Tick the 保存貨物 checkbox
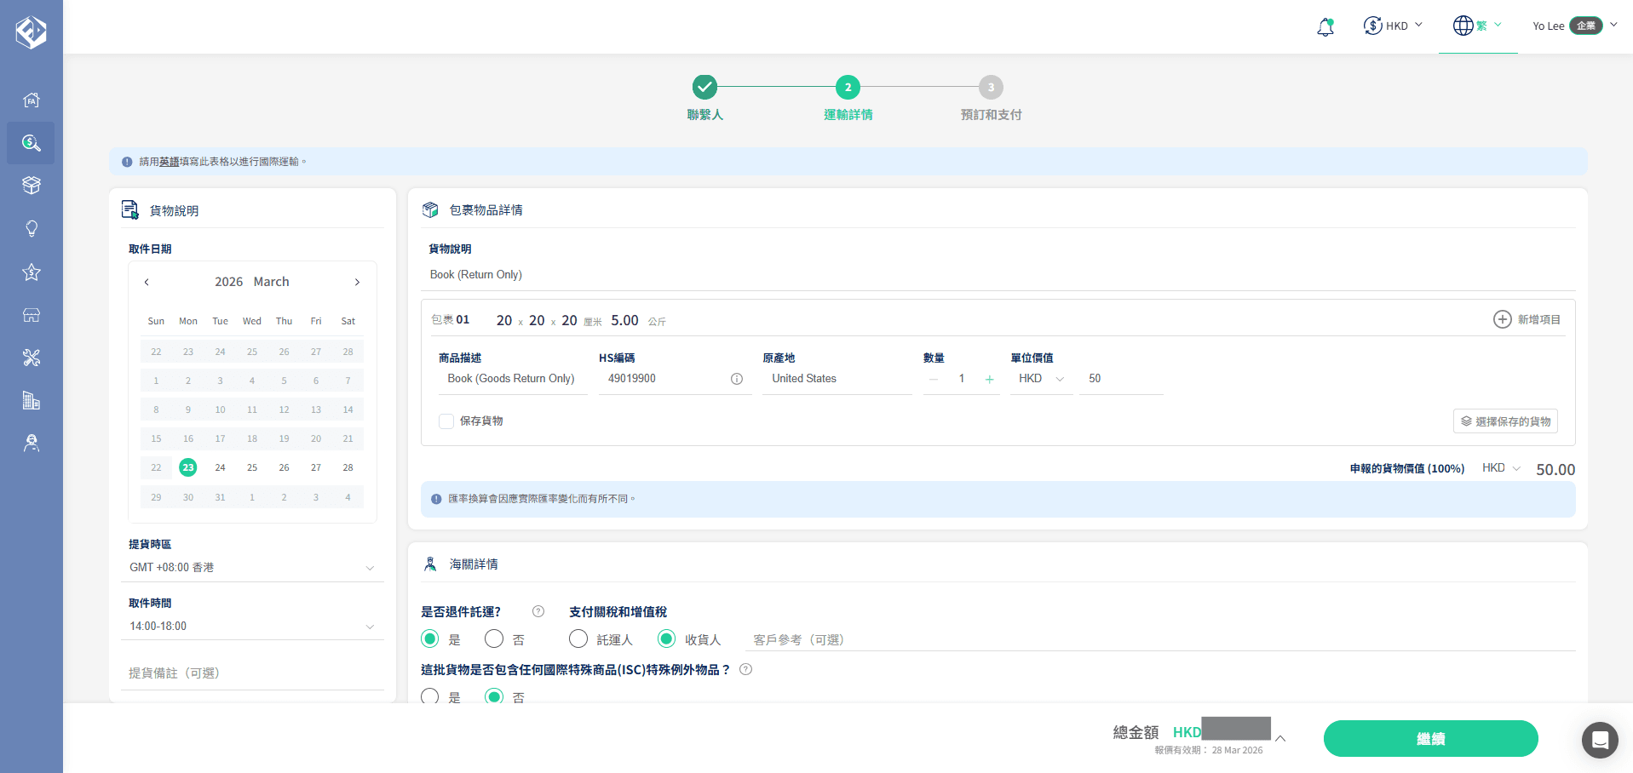The height and width of the screenshot is (773, 1633). (446, 421)
